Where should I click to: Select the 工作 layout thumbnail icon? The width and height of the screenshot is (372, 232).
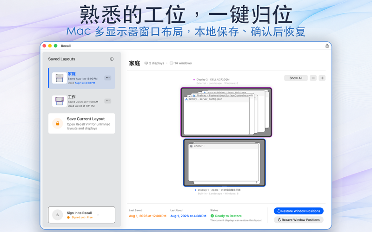[x=60, y=101]
